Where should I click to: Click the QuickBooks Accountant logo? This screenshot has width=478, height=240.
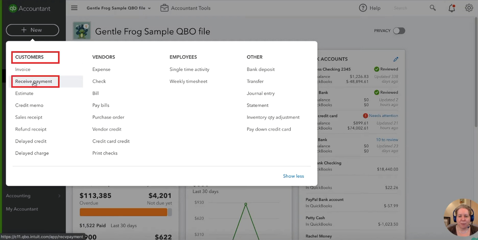30,9
